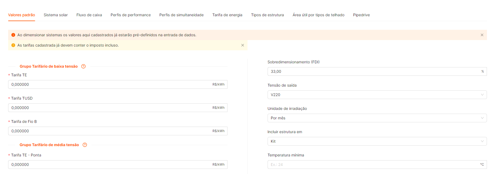This screenshot has width=491, height=174.
Task: Open the Pipedrive tab
Action: [361, 15]
